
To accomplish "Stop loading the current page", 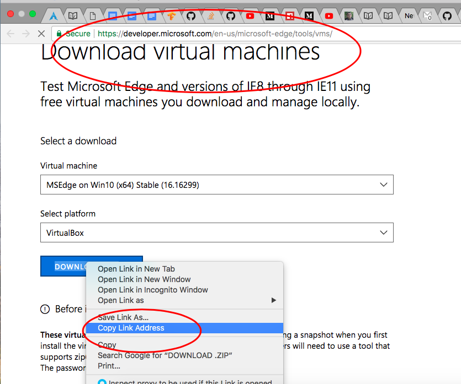I will pyautogui.click(x=41, y=34).
